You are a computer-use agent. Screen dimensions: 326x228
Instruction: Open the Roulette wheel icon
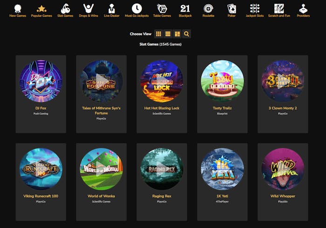[208, 9]
